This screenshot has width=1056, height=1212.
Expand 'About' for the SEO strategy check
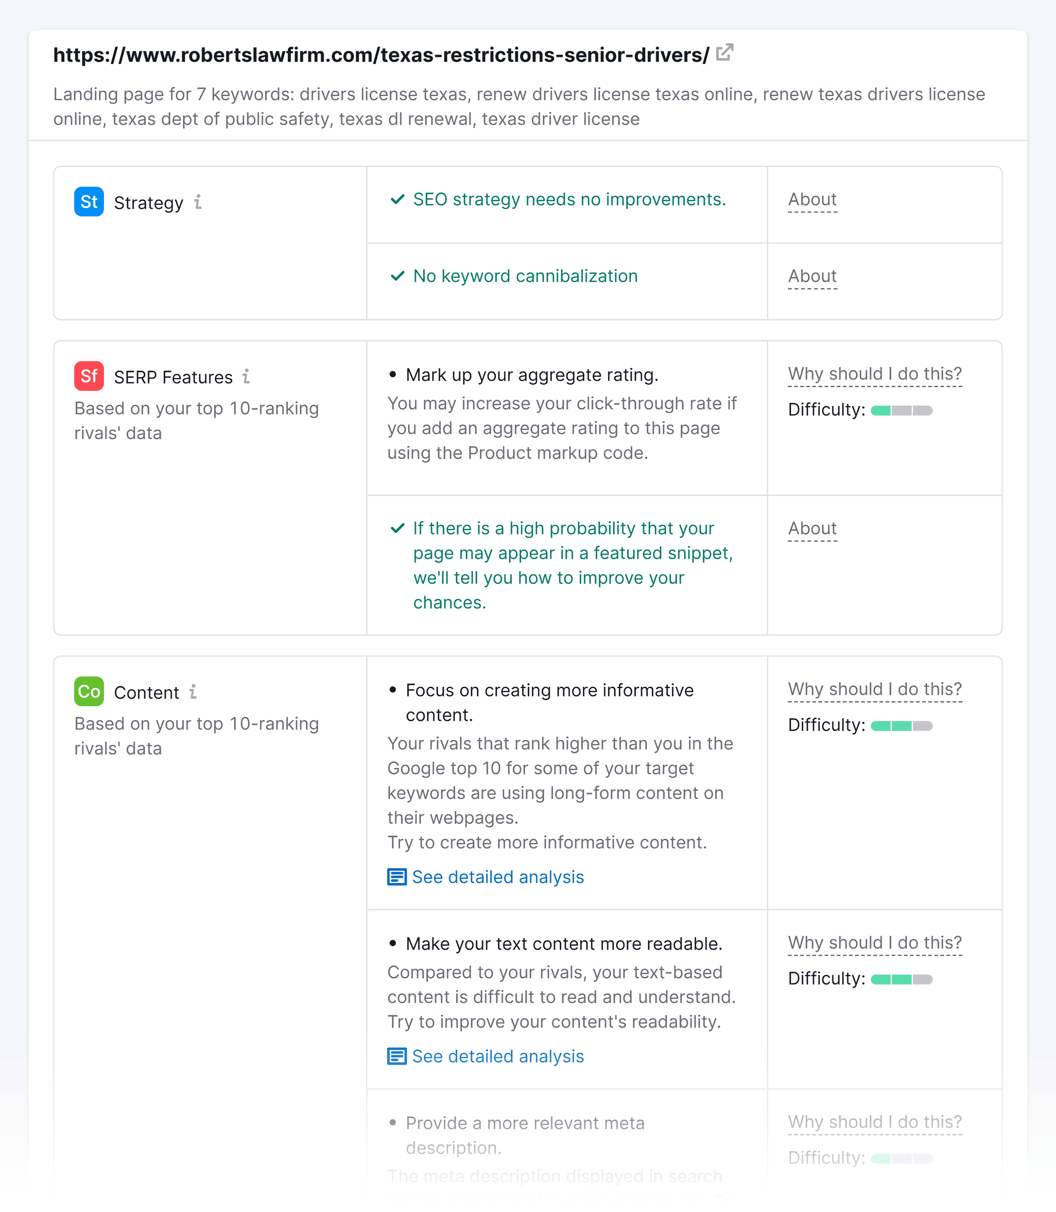click(x=812, y=199)
